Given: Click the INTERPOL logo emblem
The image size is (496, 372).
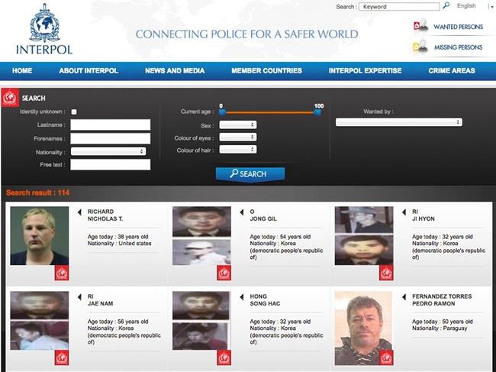Looking at the screenshot, I should [44, 24].
